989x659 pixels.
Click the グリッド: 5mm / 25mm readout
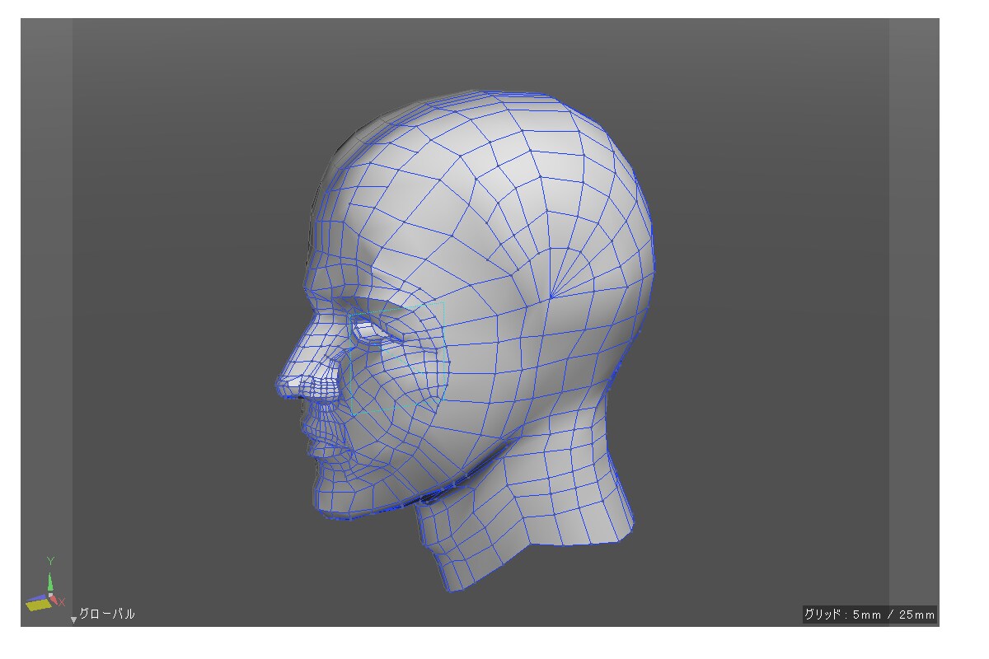click(869, 615)
